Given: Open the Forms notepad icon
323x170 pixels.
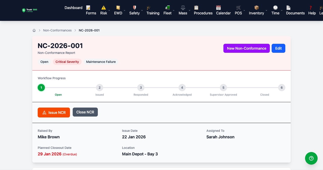Looking at the screenshot, I should coord(88,8).
